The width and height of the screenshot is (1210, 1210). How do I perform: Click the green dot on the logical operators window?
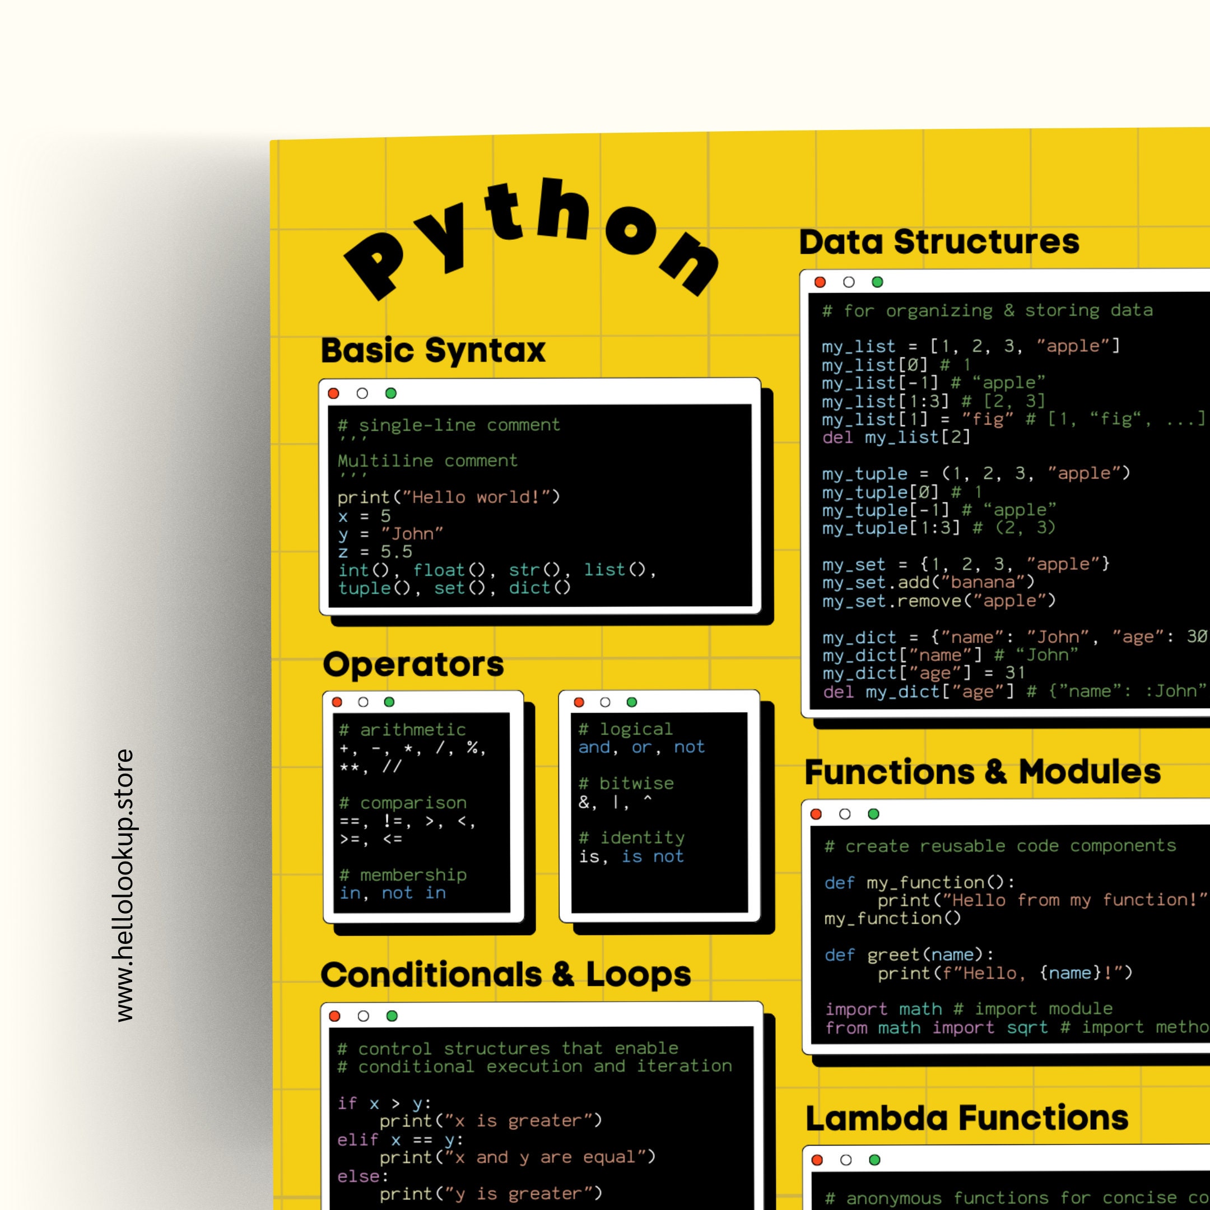(x=632, y=702)
